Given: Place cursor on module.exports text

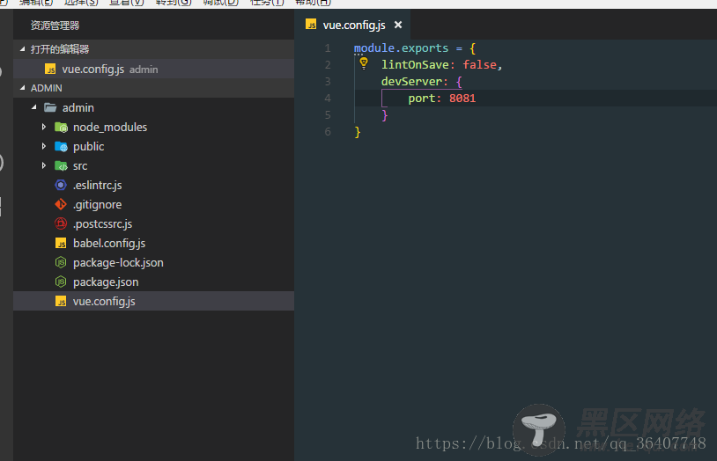Looking at the screenshot, I should click(x=401, y=48).
